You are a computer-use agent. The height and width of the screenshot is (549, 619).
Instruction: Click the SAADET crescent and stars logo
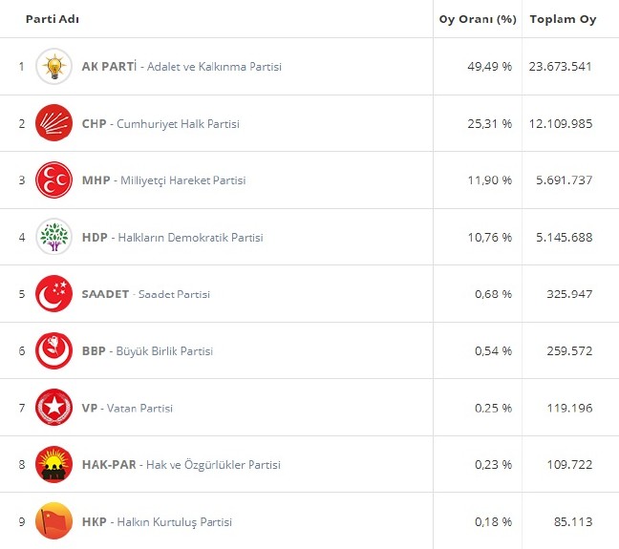pos(53,294)
